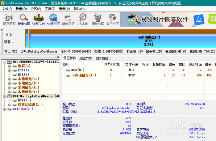This screenshot has width=216, height=141.
Task: Open the 硬盘(D) menu
Action: tap(21, 9)
